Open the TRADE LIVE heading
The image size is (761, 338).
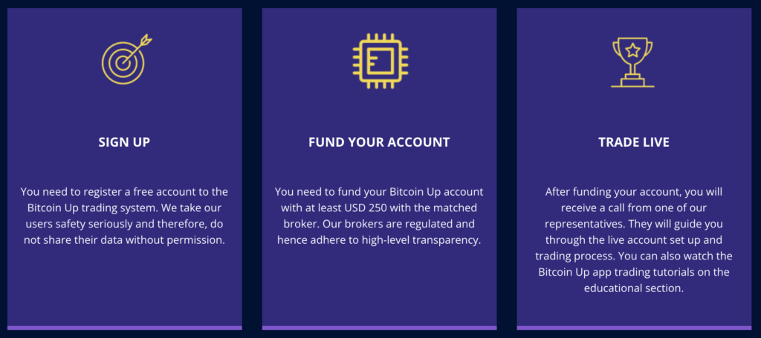coord(634,142)
